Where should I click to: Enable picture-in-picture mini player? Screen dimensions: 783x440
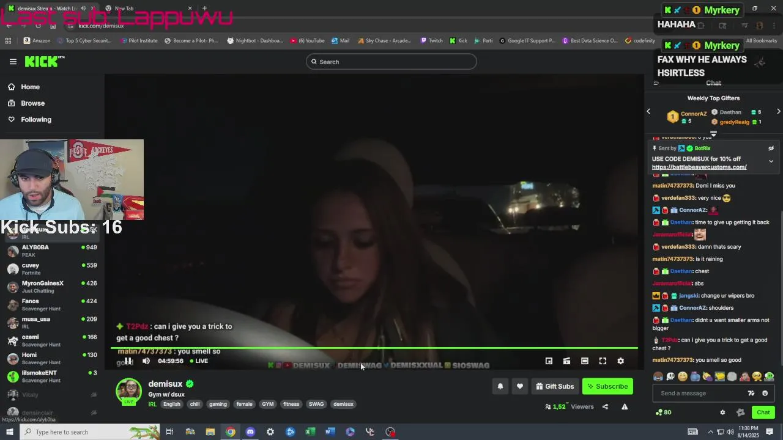click(x=549, y=361)
